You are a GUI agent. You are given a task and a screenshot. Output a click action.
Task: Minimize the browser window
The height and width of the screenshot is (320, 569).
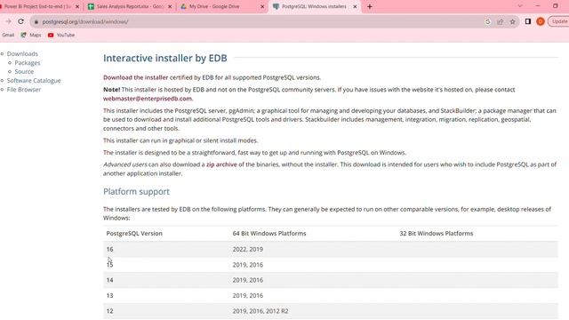[538, 6]
